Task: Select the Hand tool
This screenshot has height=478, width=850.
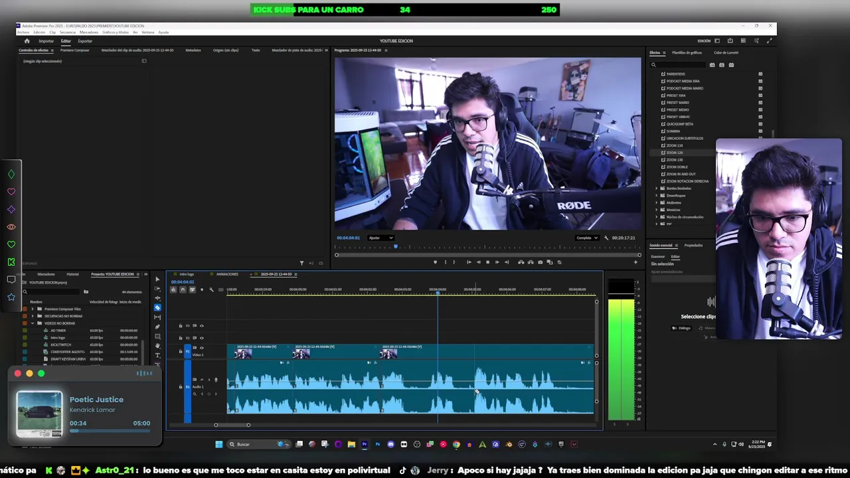Action: pos(157,345)
